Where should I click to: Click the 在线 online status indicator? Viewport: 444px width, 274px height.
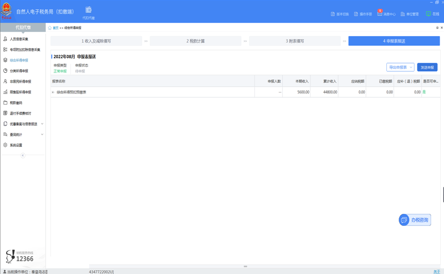click(x=432, y=13)
